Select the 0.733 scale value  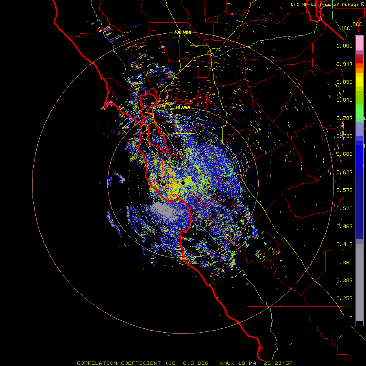[x=344, y=136]
